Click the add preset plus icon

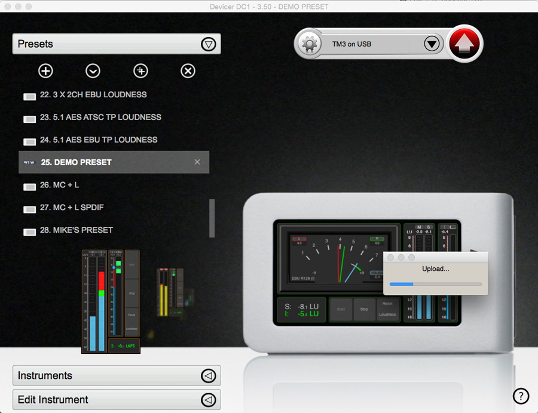pyautogui.click(x=45, y=71)
